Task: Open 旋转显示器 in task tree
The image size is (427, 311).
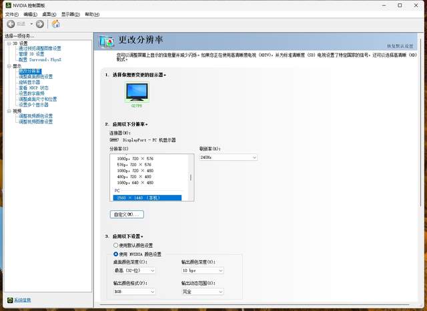Action: (29, 82)
